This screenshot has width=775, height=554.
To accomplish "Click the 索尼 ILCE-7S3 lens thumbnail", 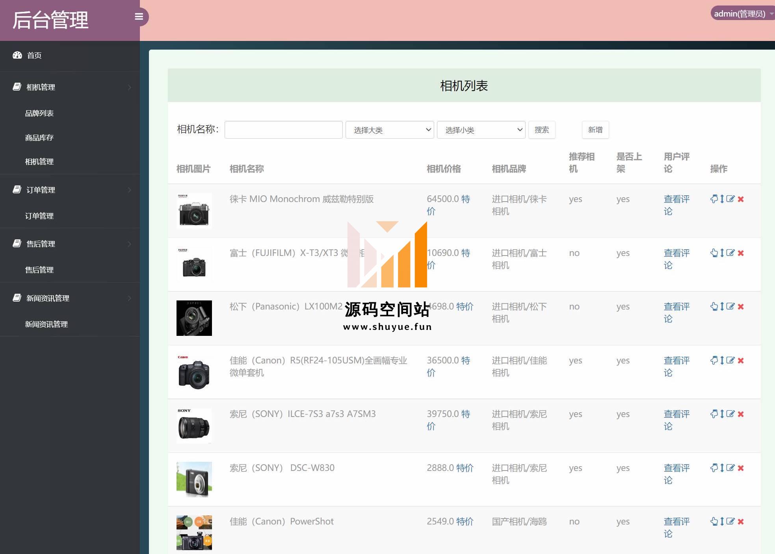I will tap(194, 426).
